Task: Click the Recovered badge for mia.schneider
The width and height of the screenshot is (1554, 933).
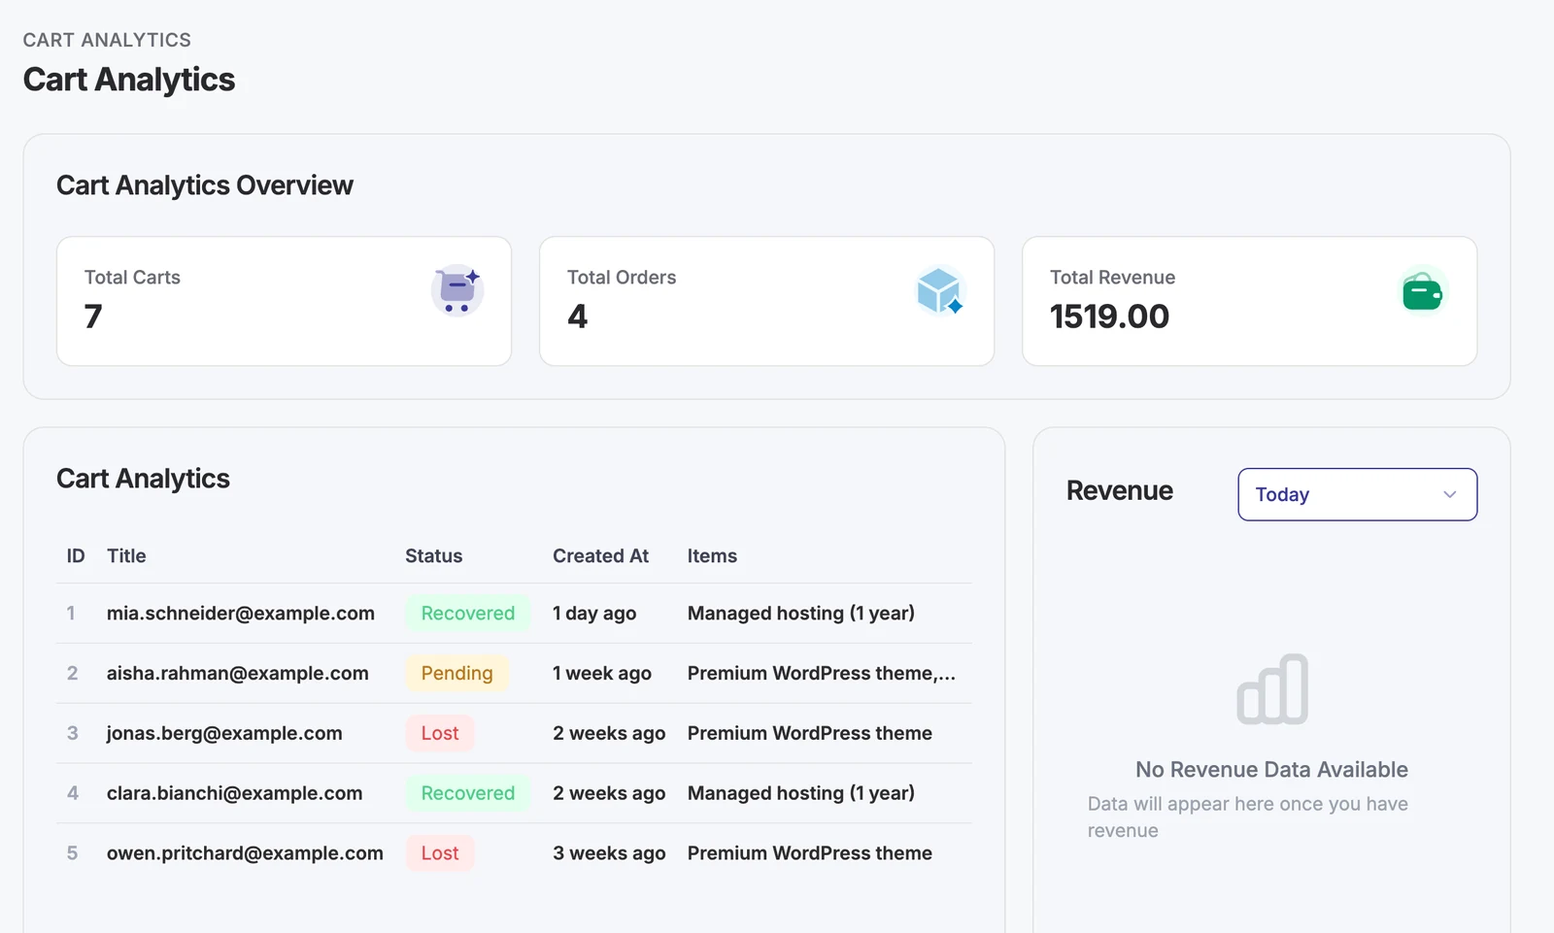Action: [x=468, y=614]
